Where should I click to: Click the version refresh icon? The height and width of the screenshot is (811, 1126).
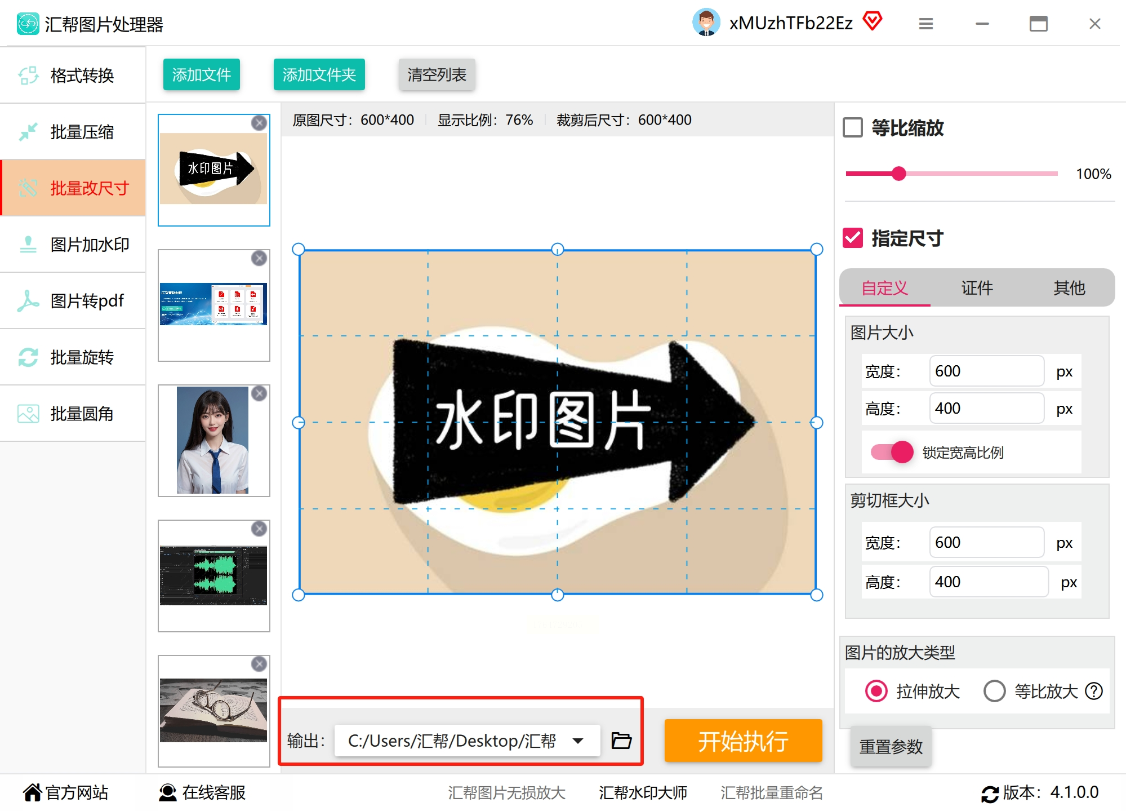pos(990,794)
